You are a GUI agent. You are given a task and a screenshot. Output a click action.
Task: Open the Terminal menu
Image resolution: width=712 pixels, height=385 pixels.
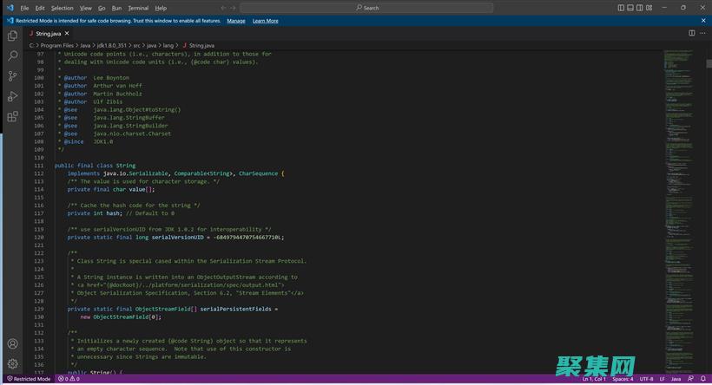138,8
